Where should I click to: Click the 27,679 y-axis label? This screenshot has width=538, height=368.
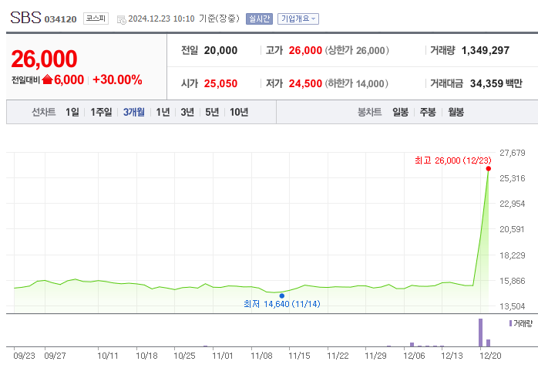513,153
